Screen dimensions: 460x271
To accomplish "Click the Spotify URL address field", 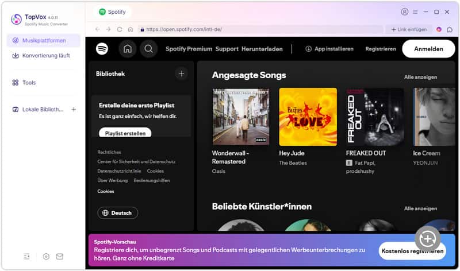I will click(x=260, y=29).
